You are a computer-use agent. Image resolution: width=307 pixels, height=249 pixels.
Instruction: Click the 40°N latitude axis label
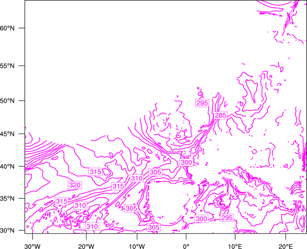click(7, 167)
